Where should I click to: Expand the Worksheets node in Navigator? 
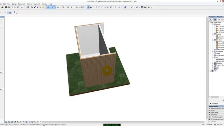click(212, 51)
